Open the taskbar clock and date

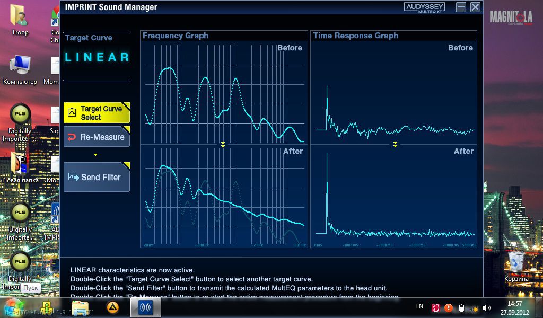pos(514,307)
